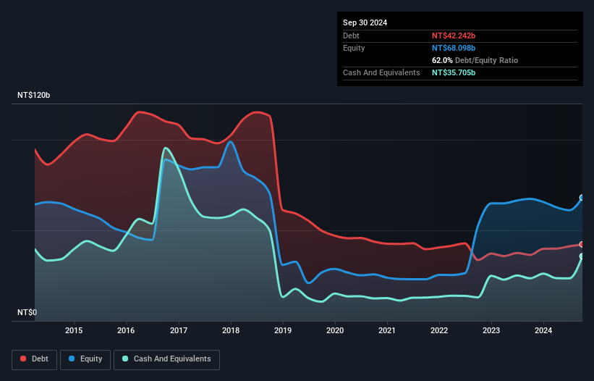Click the Debt row label in tooltip
This screenshot has height=381, width=594.
coord(351,35)
